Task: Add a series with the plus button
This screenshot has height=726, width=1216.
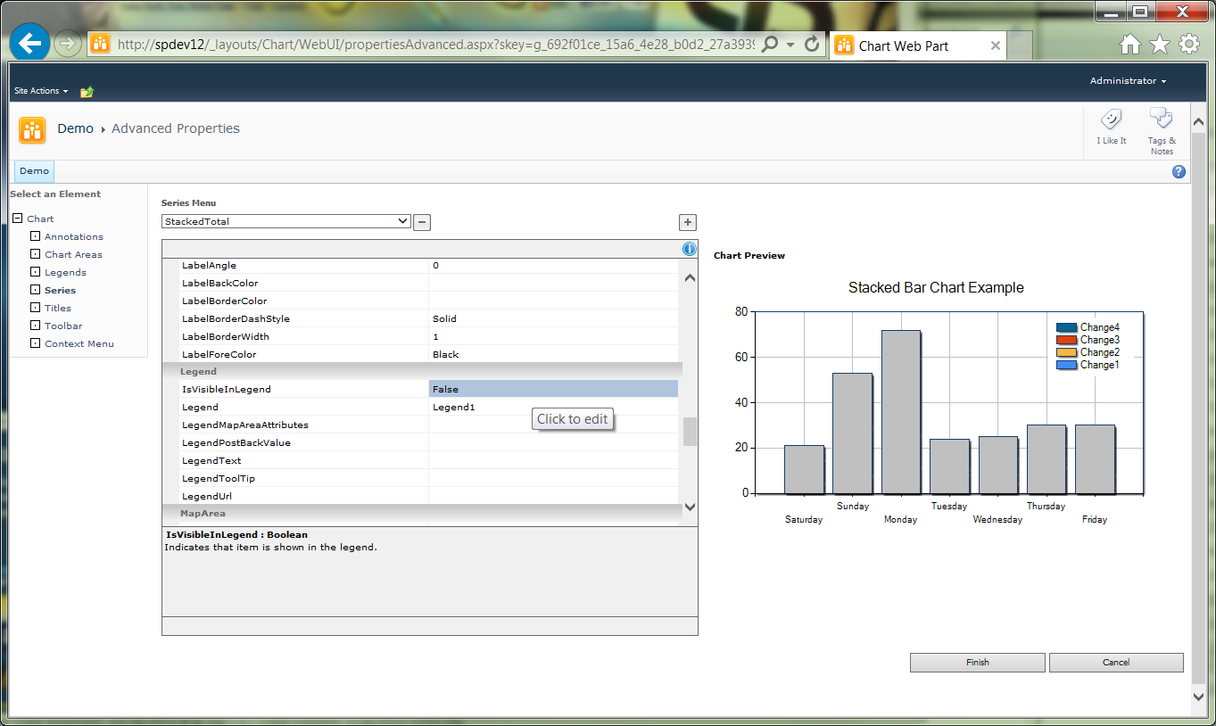Action: click(688, 222)
